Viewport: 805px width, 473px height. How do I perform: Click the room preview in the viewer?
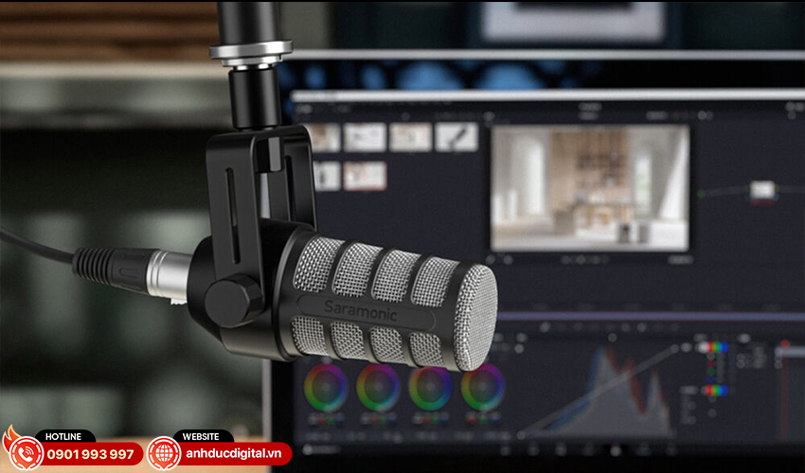tap(589, 187)
